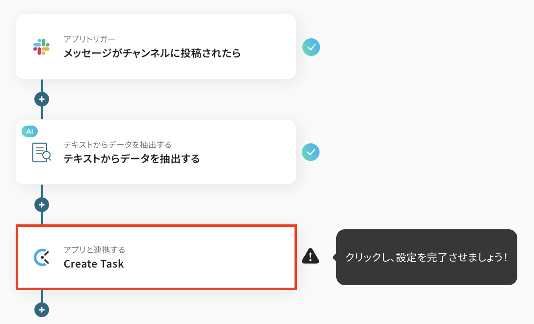Click the AI badge on extraction step
534x324 pixels.
coord(30,131)
